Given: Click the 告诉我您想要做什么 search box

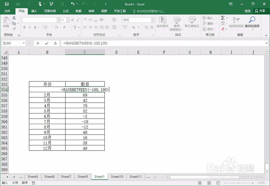Looking at the screenshot, I should click(149, 11).
